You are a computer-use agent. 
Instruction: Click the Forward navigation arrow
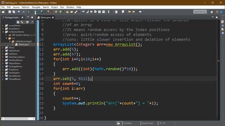tap(140, 12)
